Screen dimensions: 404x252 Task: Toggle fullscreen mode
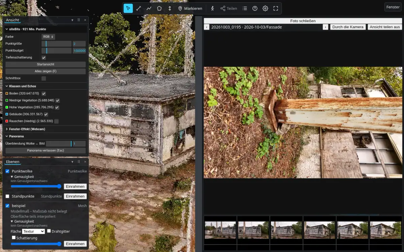[276, 8]
